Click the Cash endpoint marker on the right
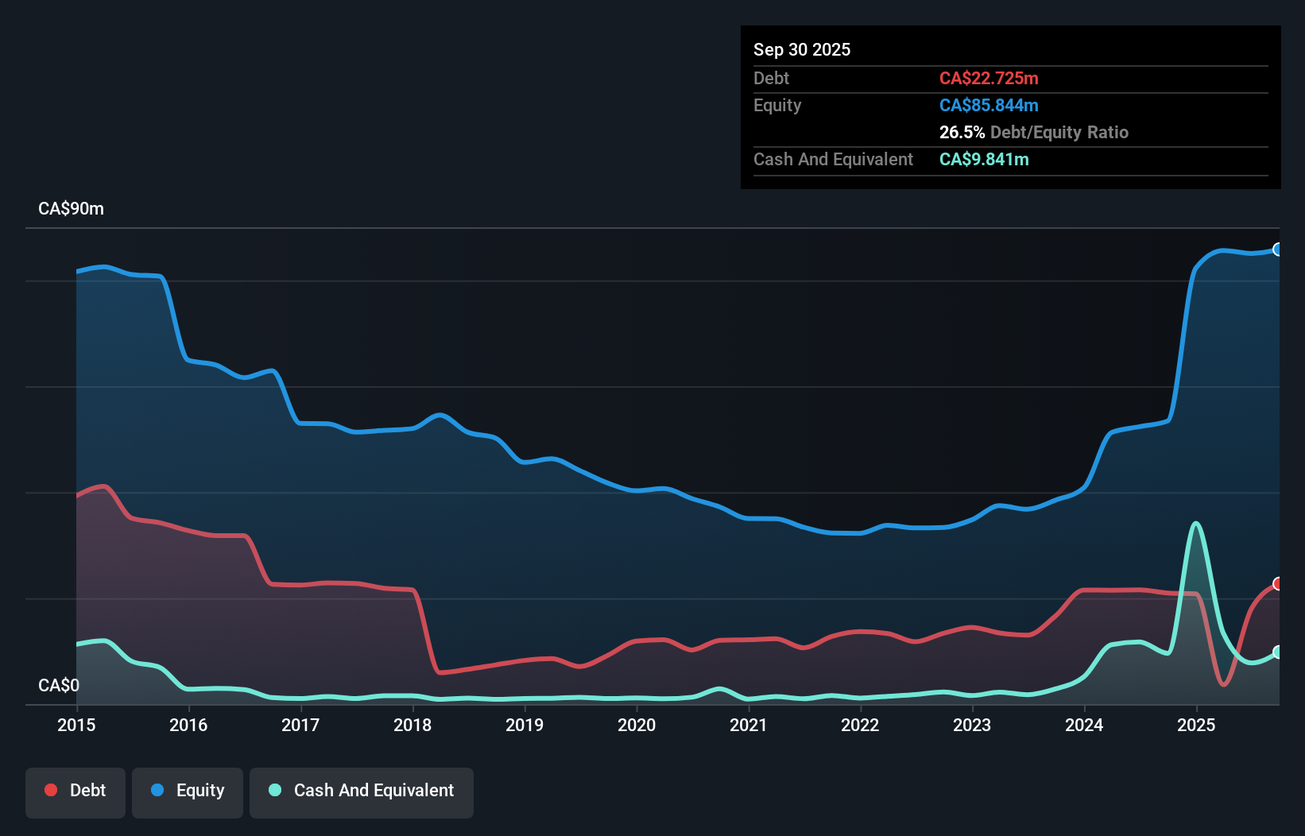The image size is (1305, 836). (1278, 653)
